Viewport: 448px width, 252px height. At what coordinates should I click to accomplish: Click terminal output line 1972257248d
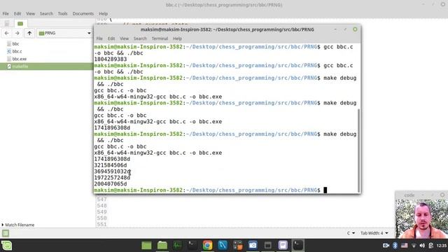point(112,178)
